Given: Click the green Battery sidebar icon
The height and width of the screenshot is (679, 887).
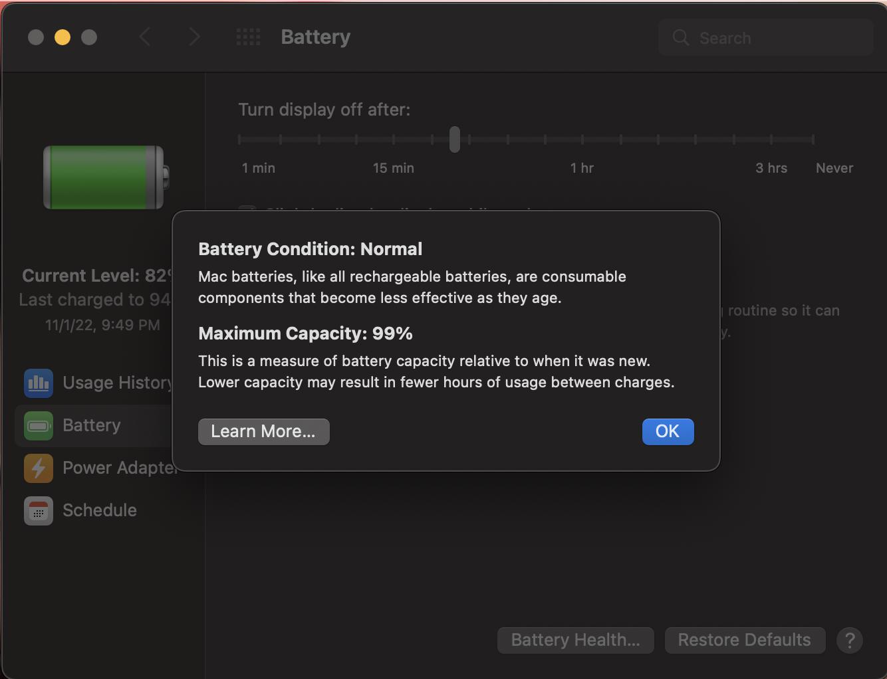Looking at the screenshot, I should pyautogui.click(x=39, y=426).
